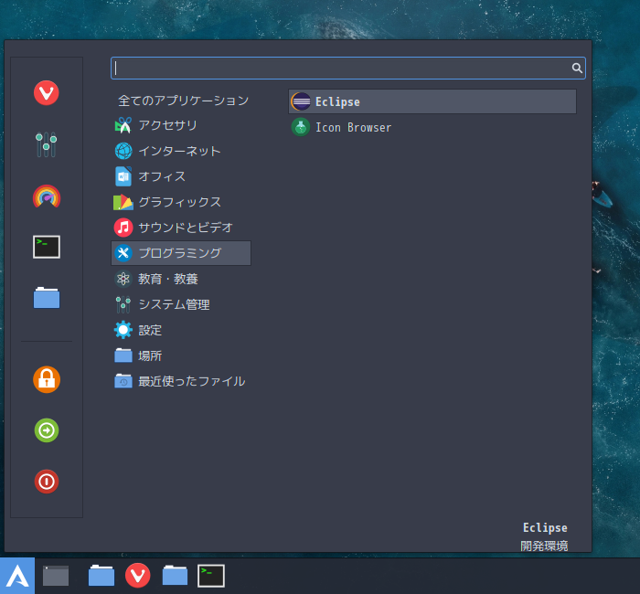Image resolution: width=640 pixels, height=594 pixels.
Task: Click the magnifier icon in the search field
Action: tap(577, 68)
